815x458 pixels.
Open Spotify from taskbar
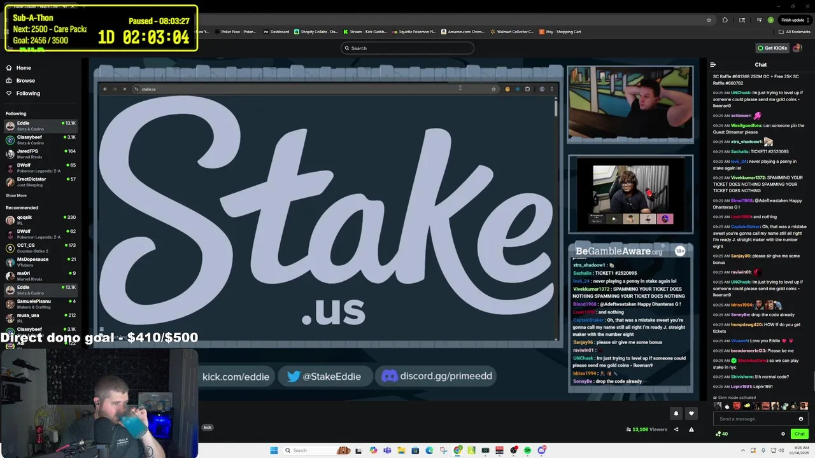click(x=527, y=450)
